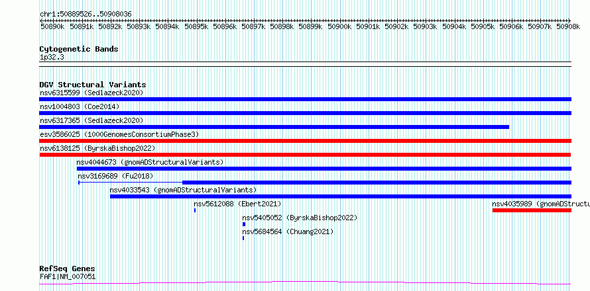Select the blue bar for nsv6317365
Viewport: 590px width, 291px height.
[x=274, y=127]
